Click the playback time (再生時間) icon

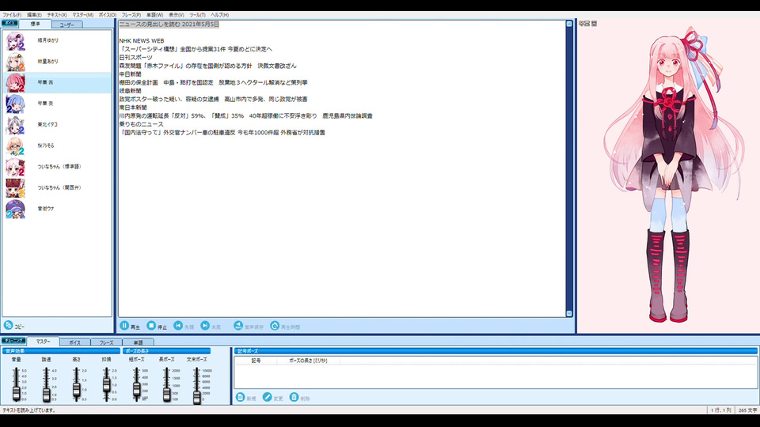pos(275,326)
